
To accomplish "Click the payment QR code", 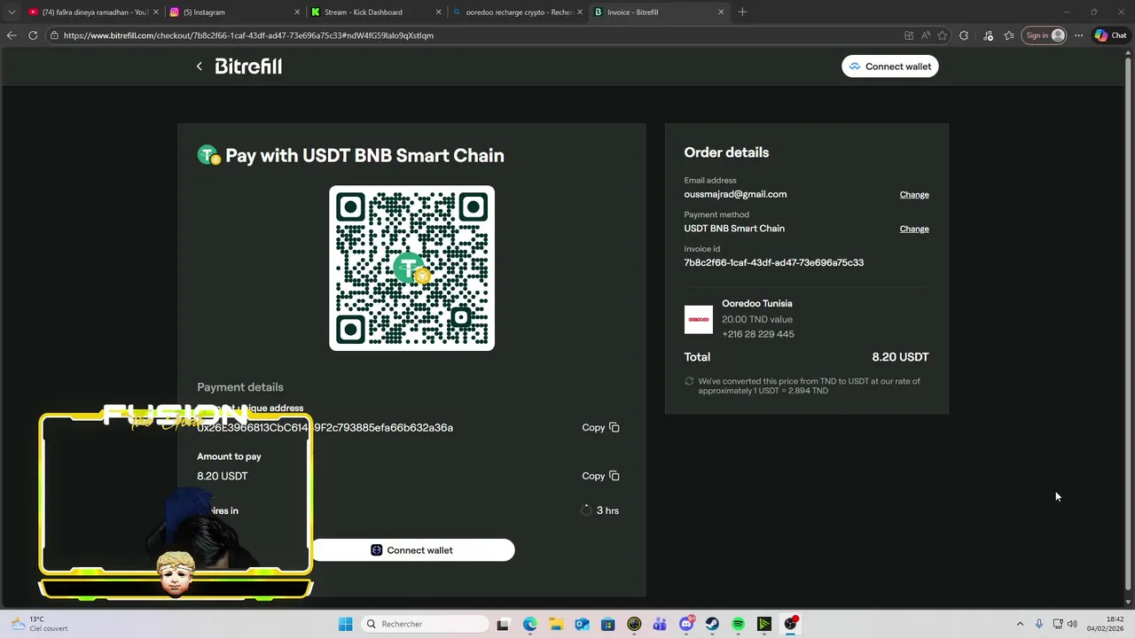I will (411, 268).
